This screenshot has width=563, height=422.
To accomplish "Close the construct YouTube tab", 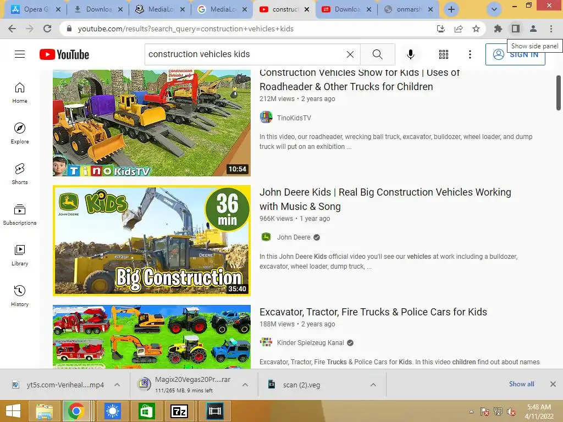I will (x=307, y=10).
